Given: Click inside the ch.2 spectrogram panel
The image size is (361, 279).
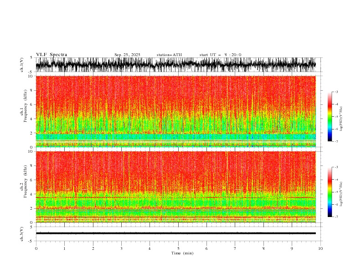Looking at the screenshot, I should [175, 187].
